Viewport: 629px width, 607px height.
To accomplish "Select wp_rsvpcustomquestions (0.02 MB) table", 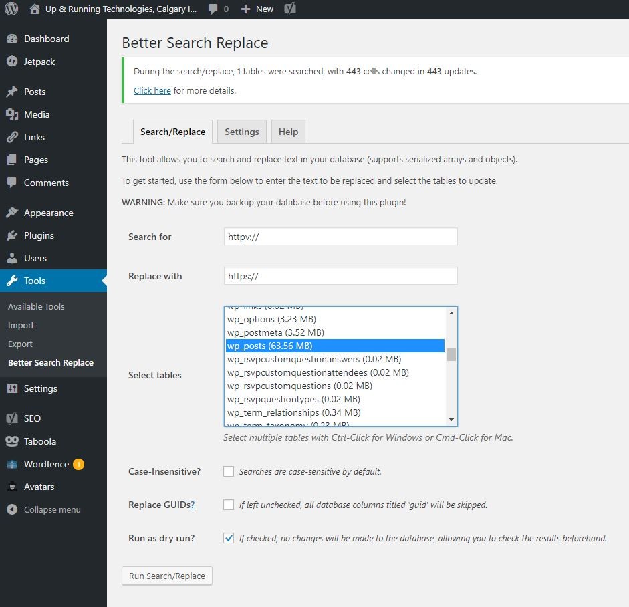I will coord(335,386).
